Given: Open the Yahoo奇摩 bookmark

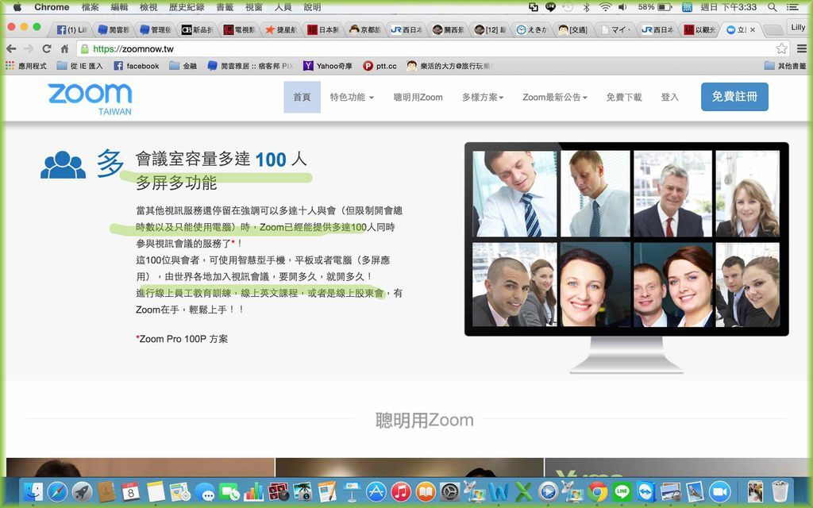Looking at the screenshot, I should (328, 66).
